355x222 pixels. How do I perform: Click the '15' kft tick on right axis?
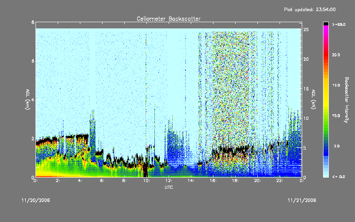coord(306,89)
